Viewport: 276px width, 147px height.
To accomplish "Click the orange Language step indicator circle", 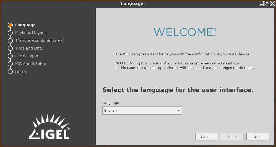I will coord(10,25).
